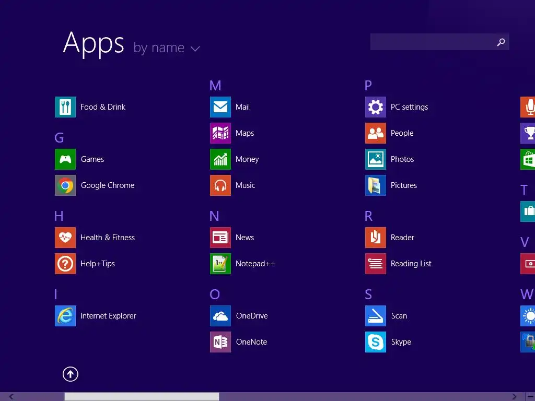The width and height of the screenshot is (535, 401).
Task: Launch the Photos app icon
Action: pyautogui.click(x=376, y=159)
